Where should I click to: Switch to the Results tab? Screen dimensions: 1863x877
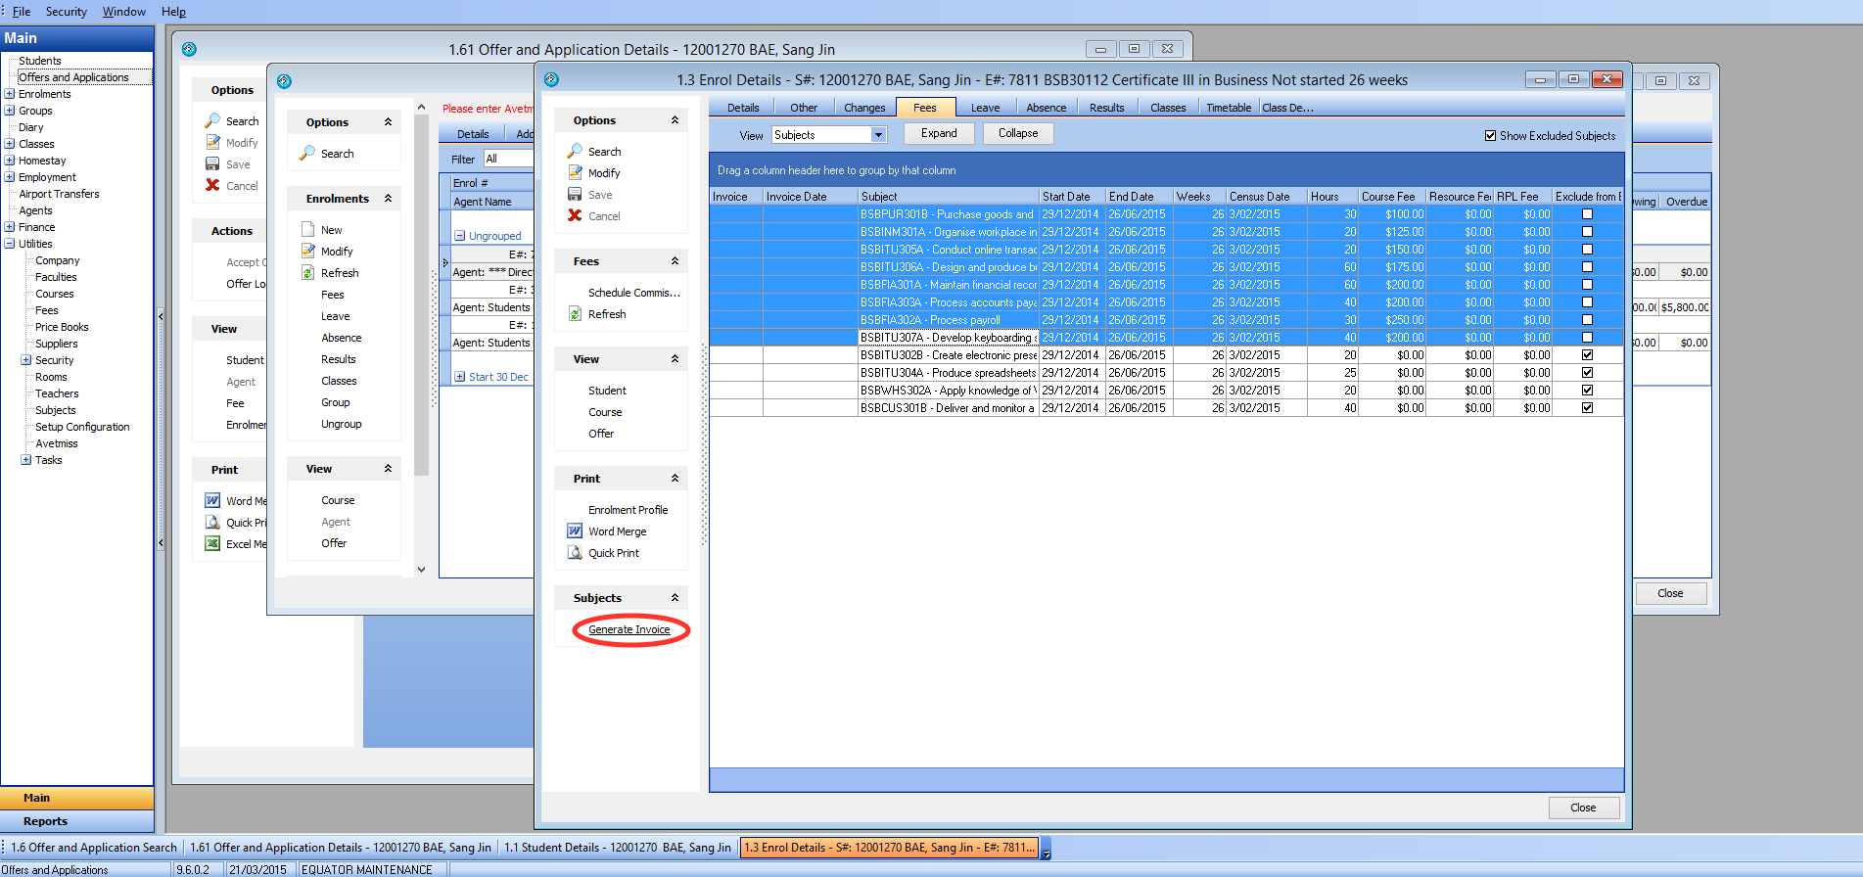1106,108
